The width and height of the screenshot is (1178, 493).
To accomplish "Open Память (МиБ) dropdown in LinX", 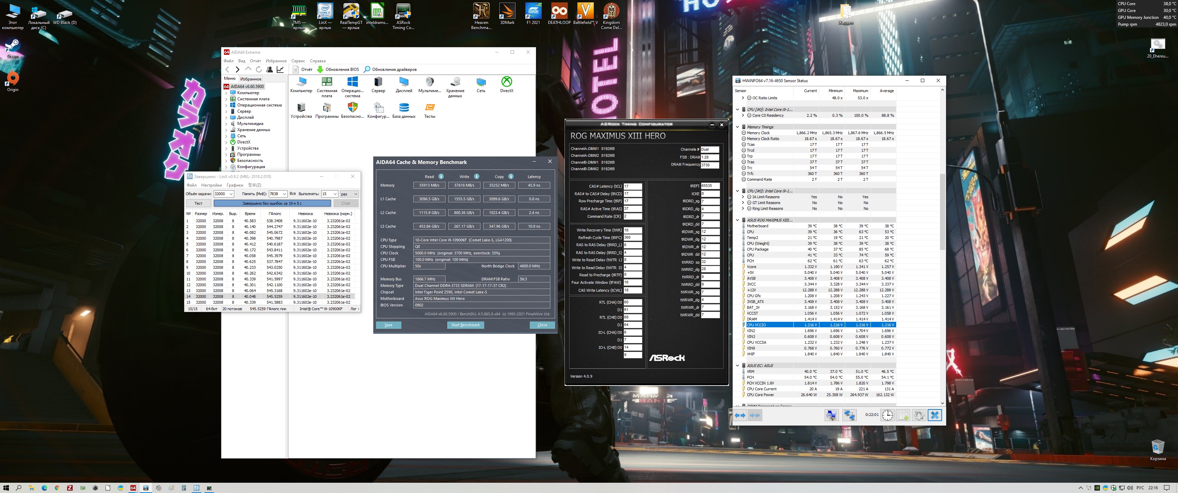I will click(285, 194).
